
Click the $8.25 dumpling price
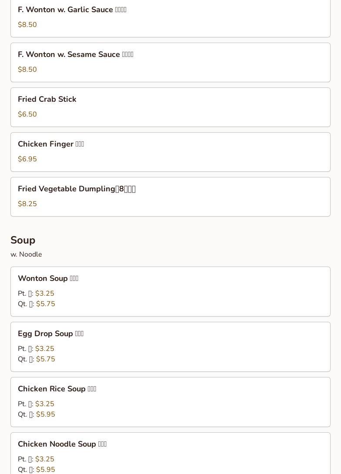coord(27,204)
